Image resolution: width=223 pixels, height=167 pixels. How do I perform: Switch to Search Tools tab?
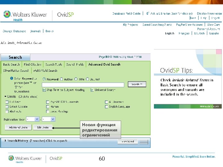54,64
